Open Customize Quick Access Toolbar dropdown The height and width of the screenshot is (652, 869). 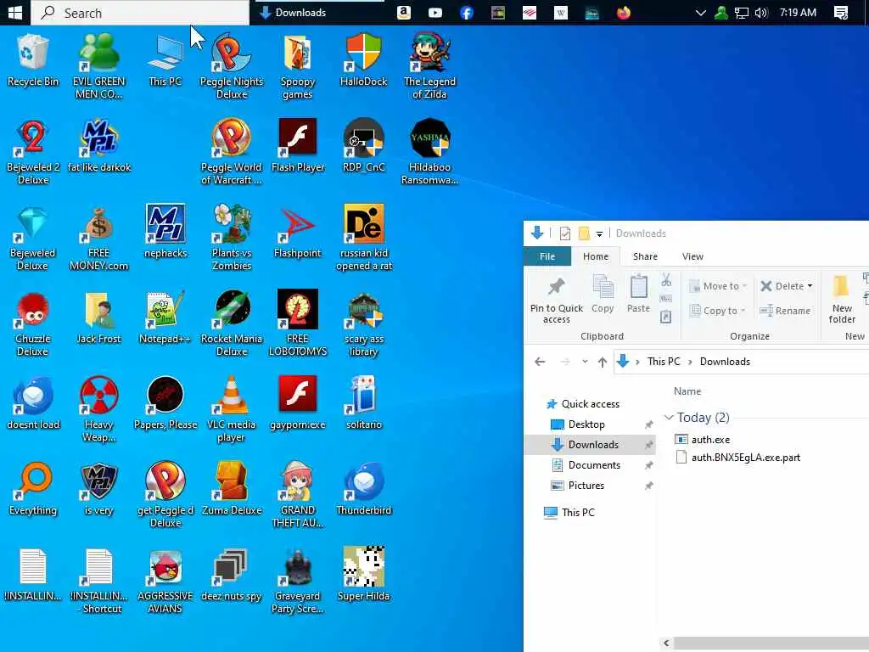click(599, 234)
